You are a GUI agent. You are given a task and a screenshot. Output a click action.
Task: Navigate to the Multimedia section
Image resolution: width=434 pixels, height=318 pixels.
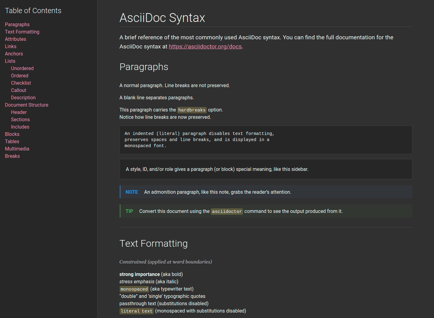17,149
